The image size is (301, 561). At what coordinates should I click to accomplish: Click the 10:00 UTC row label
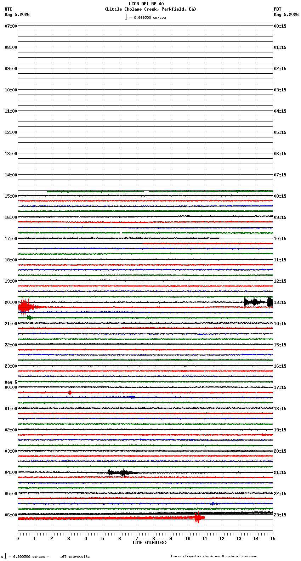tap(11, 90)
